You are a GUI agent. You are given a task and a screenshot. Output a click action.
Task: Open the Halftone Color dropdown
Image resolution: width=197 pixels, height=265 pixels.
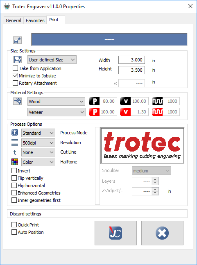[38, 162]
